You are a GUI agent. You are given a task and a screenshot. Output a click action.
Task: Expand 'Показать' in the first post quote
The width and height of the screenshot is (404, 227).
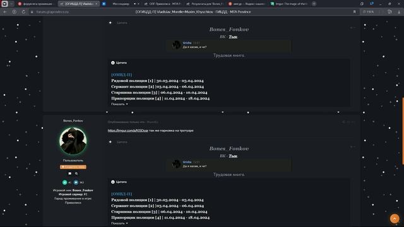pos(119,104)
